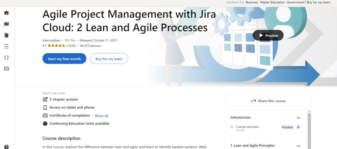Screen dimensions: 337x149
Task: Play the course Preview video
Action: pos(268,36)
